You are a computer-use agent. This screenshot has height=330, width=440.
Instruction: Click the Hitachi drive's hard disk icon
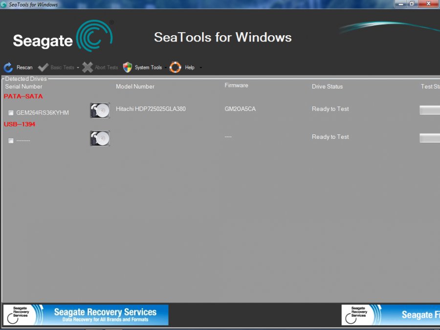pyautogui.click(x=100, y=110)
